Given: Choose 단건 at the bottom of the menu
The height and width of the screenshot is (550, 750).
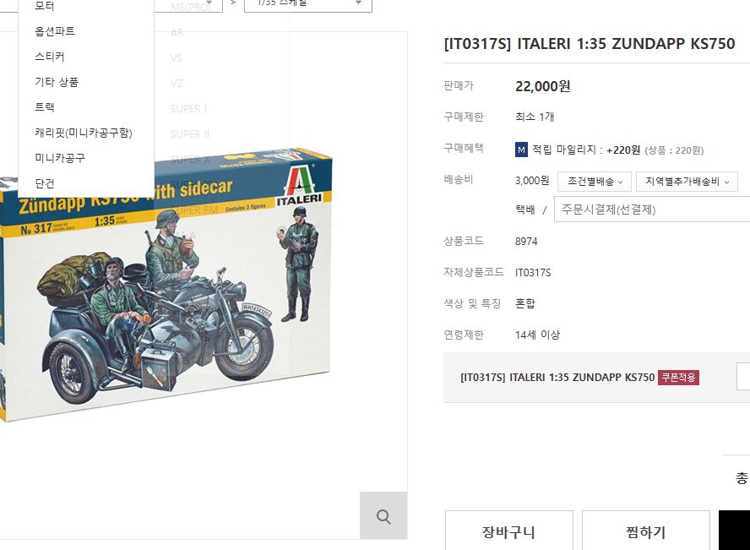Looking at the screenshot, I should (x=45, y=183).
